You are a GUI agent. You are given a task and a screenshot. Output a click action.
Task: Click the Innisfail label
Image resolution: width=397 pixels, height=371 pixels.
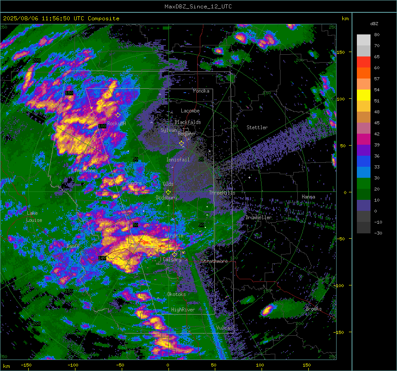click(x=178, y=160)
